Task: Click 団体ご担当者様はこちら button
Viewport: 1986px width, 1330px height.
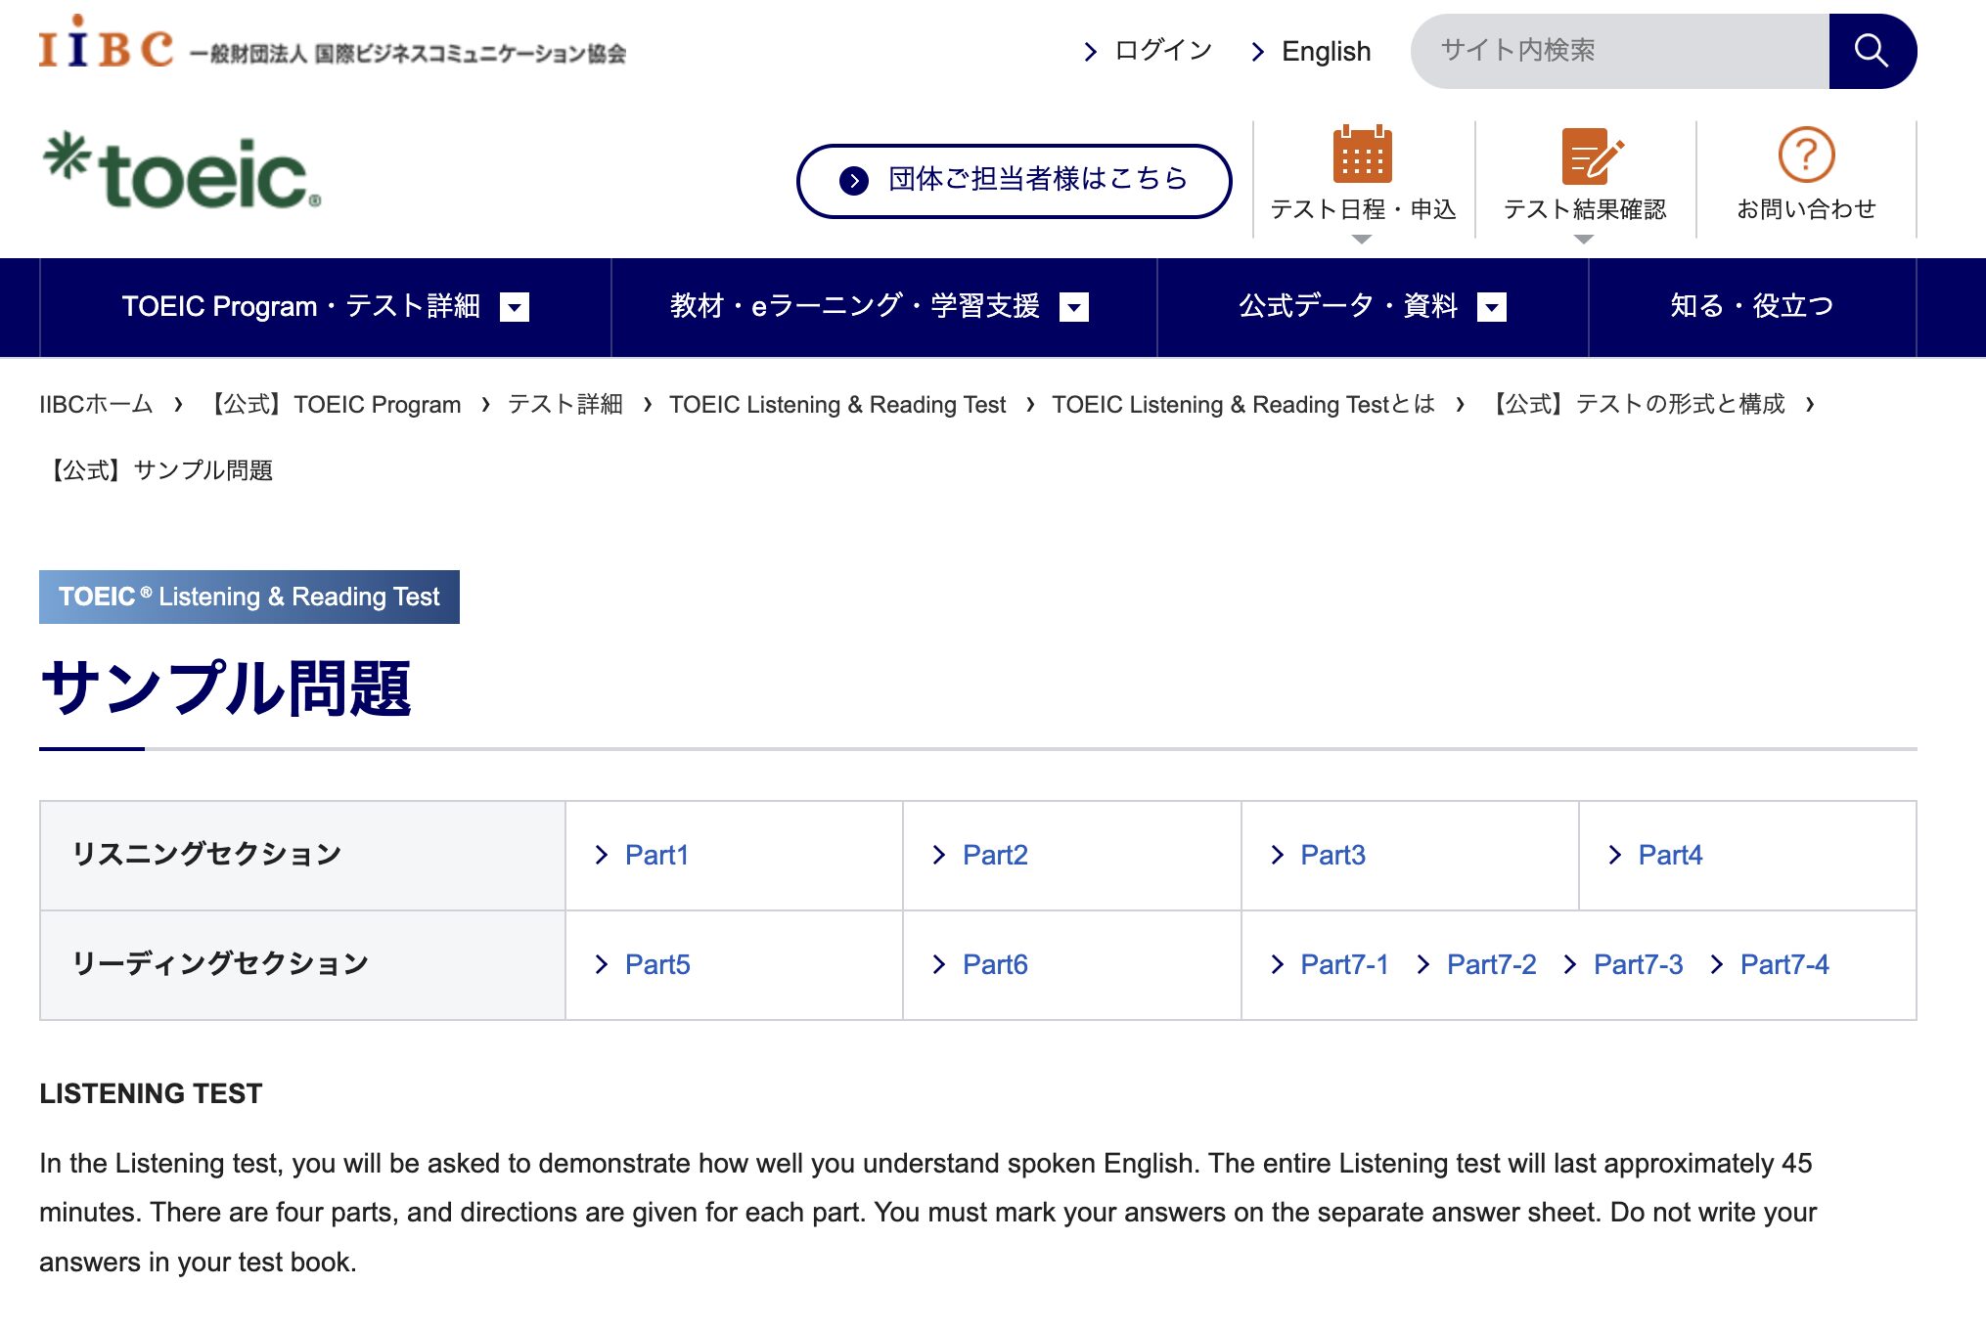Action: point(1014,181)
